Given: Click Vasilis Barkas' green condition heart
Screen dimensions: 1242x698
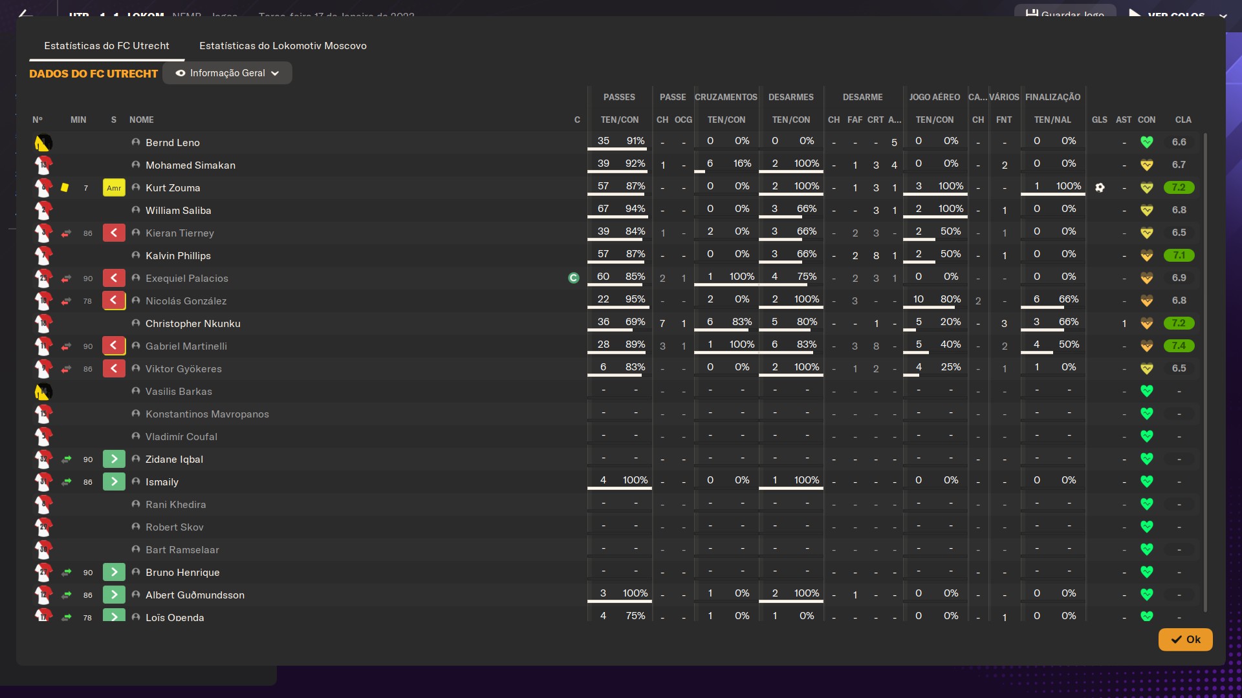Looking at the screenshot, I should tap(1146, 391).
